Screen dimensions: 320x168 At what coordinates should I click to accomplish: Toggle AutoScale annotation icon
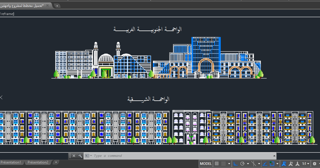(291, 163)
